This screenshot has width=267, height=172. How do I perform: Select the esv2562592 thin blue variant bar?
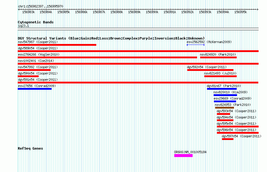(196, 45)
